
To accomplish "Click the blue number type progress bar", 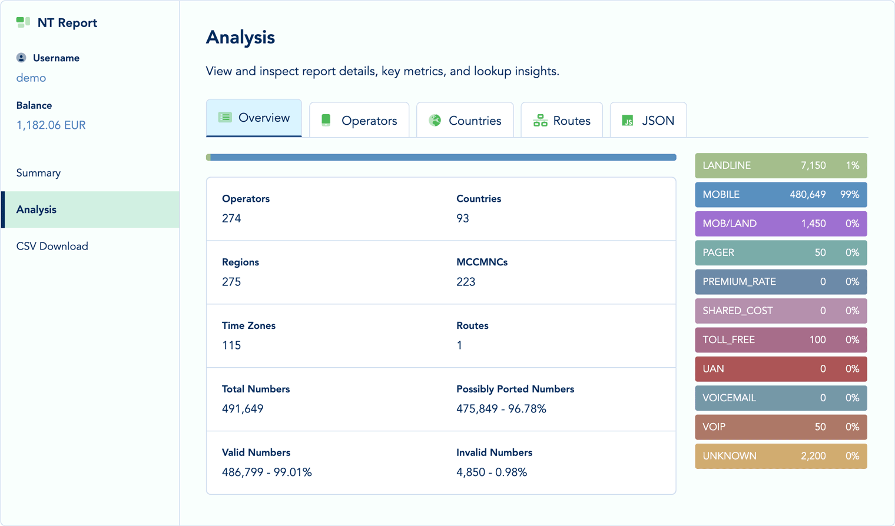I will point(442,158).
